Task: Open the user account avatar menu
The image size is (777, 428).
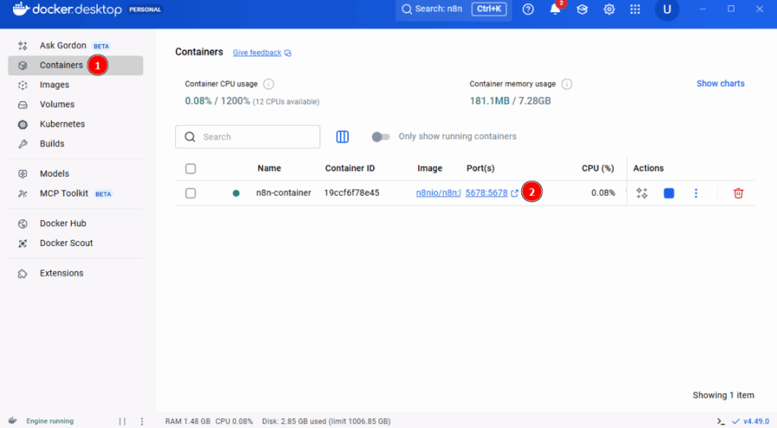Action: 667,9
